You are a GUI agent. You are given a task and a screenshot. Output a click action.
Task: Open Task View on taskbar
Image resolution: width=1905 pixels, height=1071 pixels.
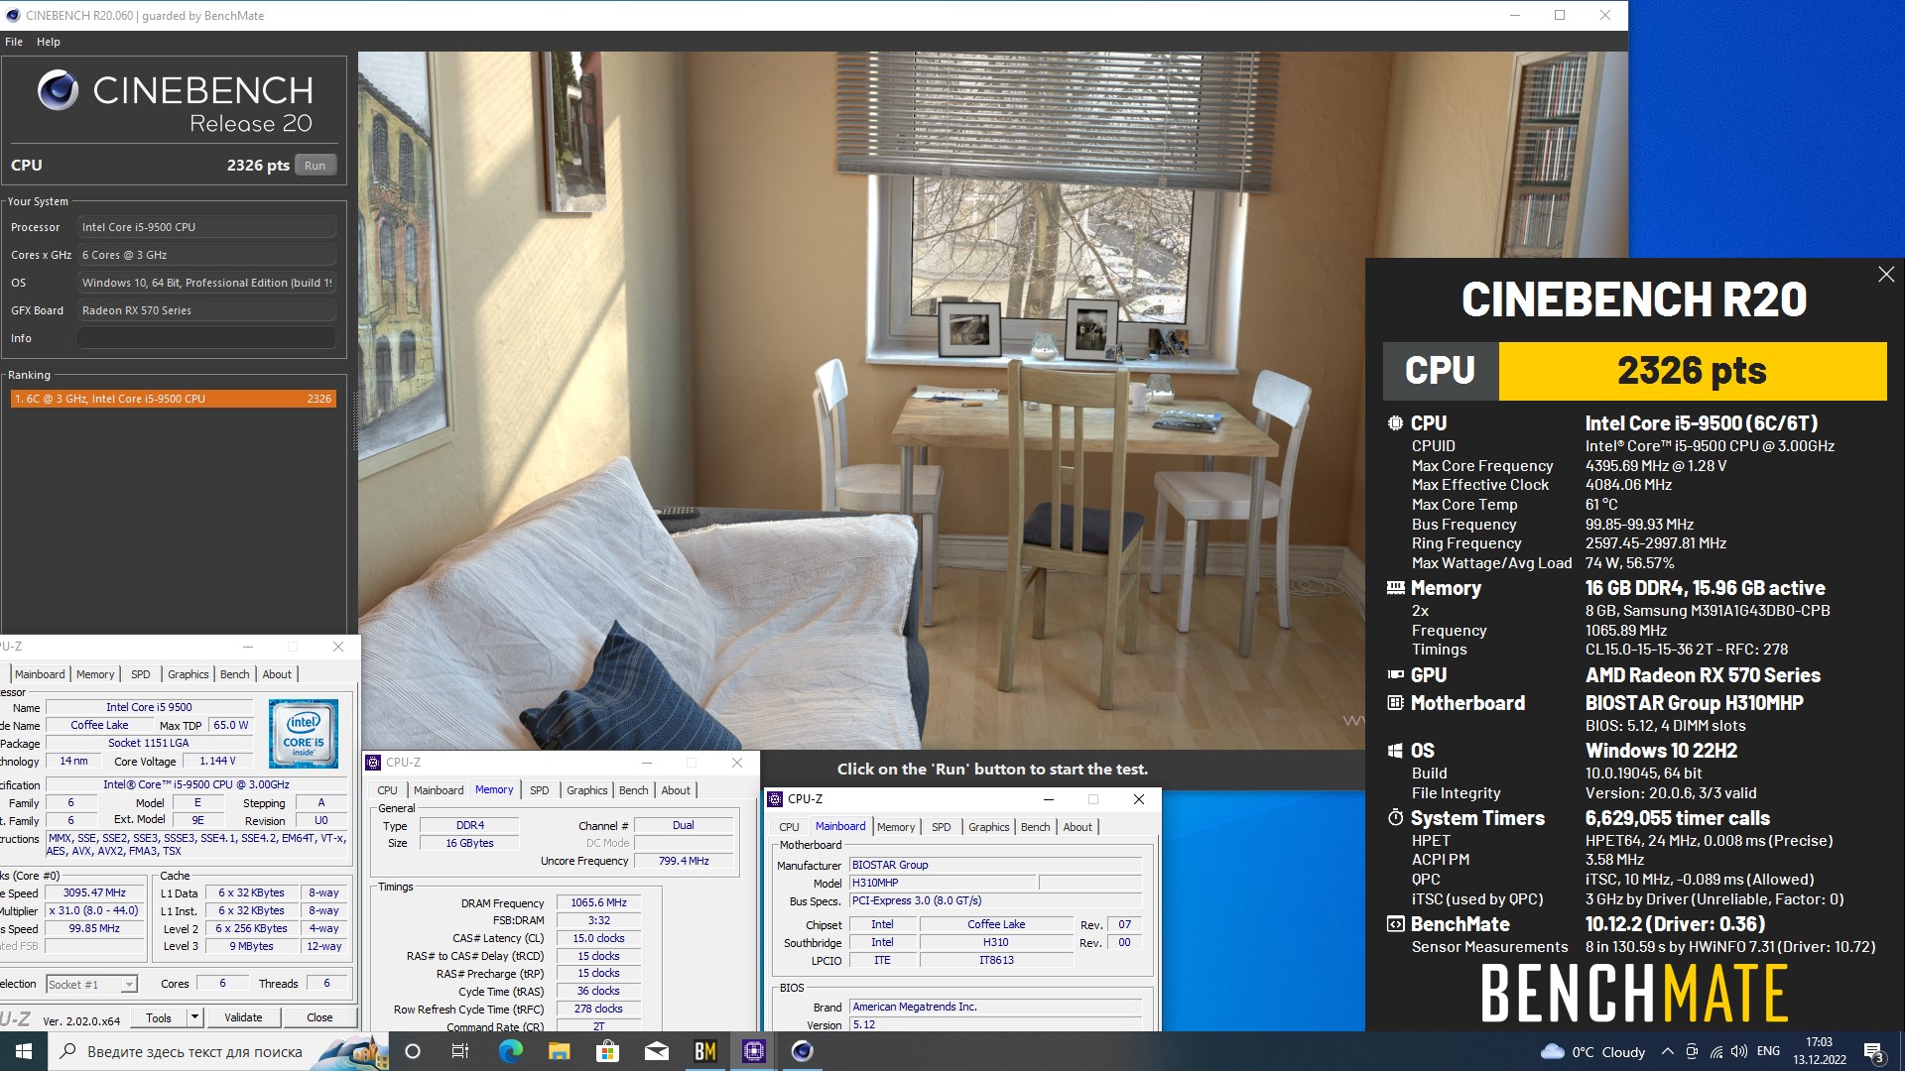point(459,1051)
